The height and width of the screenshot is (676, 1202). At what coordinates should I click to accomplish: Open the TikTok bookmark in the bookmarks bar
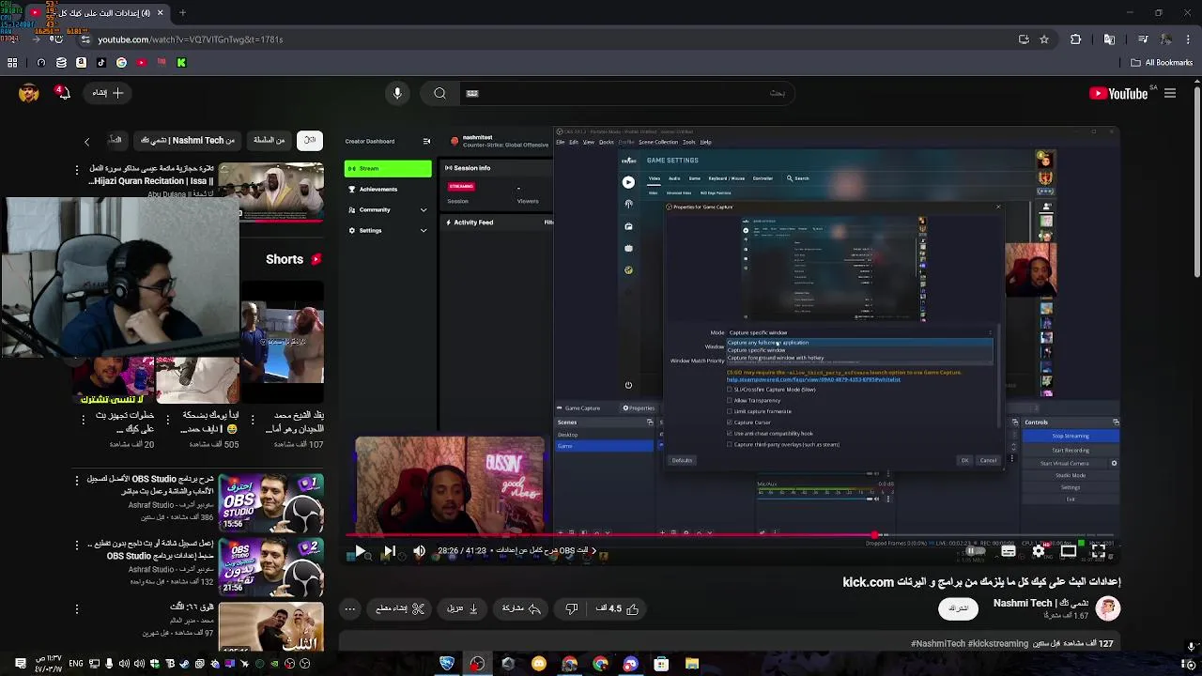pos(100,63)
